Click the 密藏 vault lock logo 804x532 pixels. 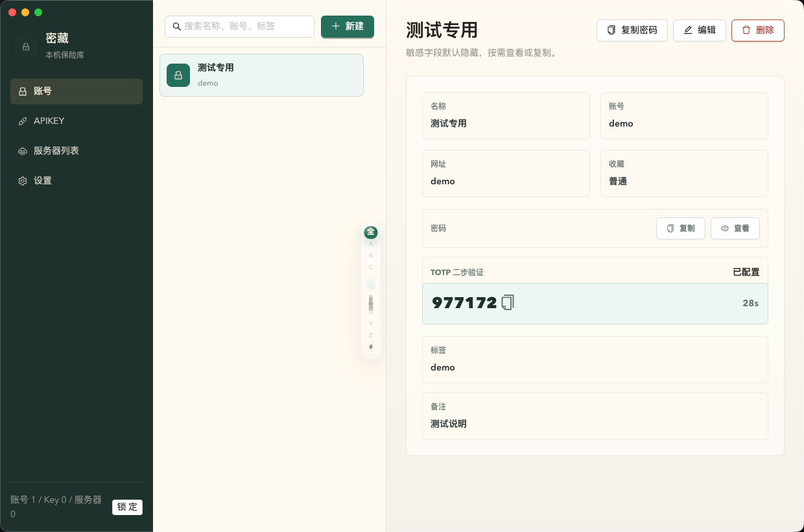click(26, 46)
